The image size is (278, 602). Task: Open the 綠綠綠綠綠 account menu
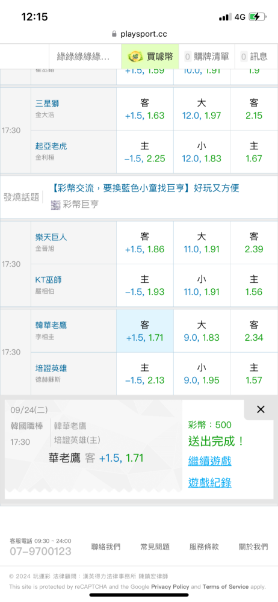click(83, 57)
